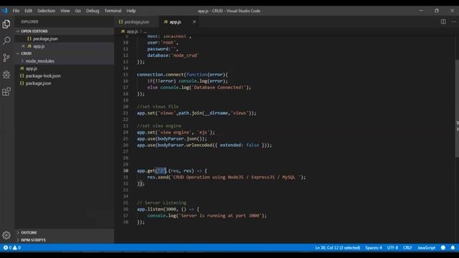459x258 pixels.
Task: Click the app.js breadcrumb item
Action: (132, 32)
